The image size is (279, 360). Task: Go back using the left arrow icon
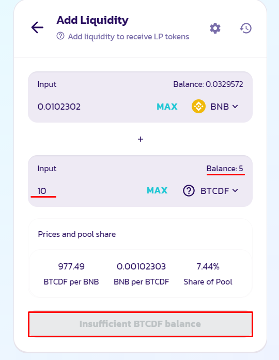(x=37, y=27)
